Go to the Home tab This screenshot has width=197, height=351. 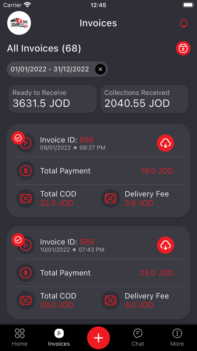tap(20, 337)
